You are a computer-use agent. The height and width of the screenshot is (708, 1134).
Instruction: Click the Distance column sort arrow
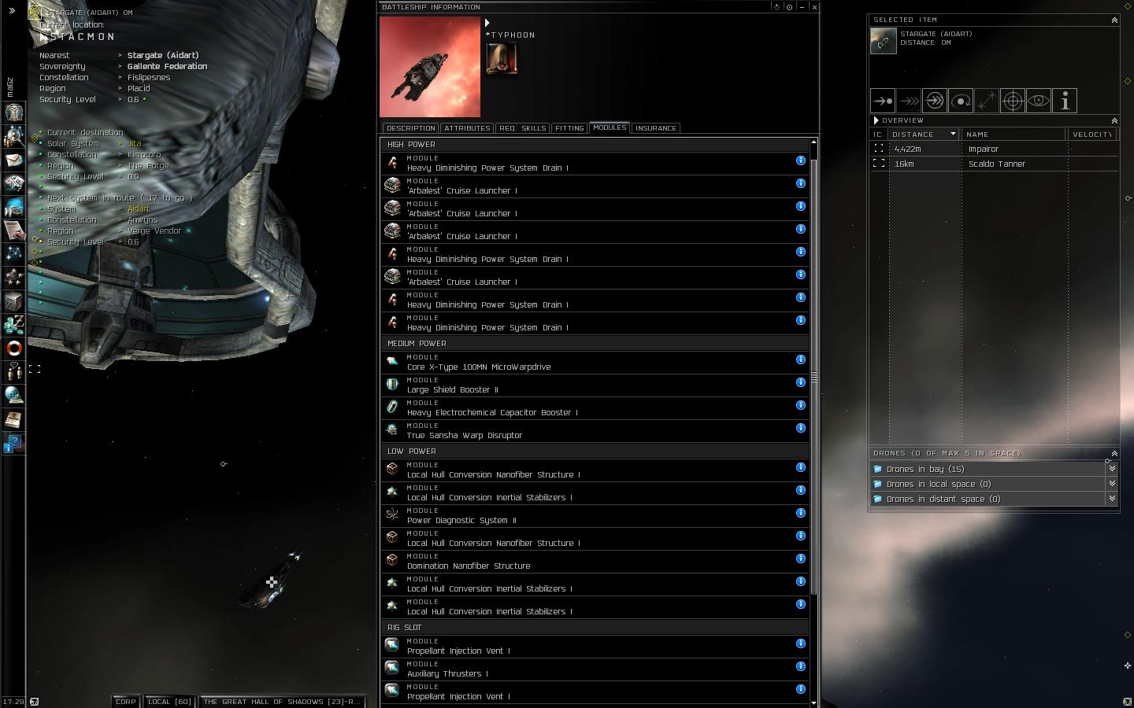[953, 135]
